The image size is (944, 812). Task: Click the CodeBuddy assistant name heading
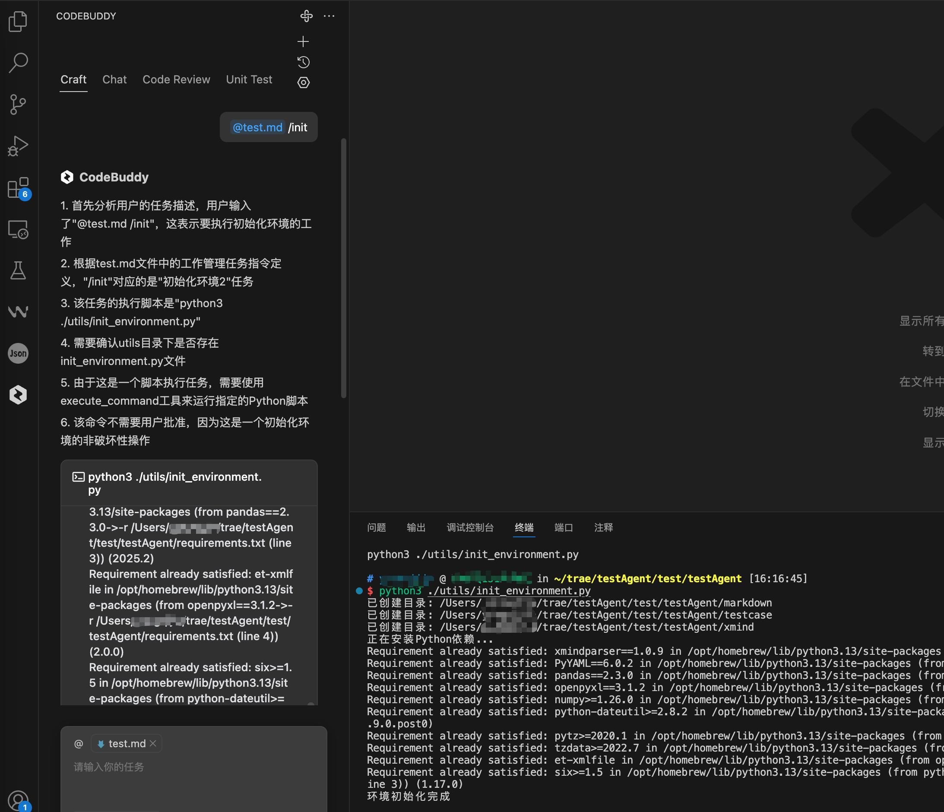pos(114,177)
